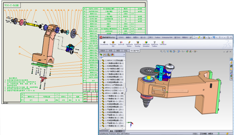Save the assembly using the Save icon
Image resolution: width=234 pixels, height=135 pixels.
point(204,37)
